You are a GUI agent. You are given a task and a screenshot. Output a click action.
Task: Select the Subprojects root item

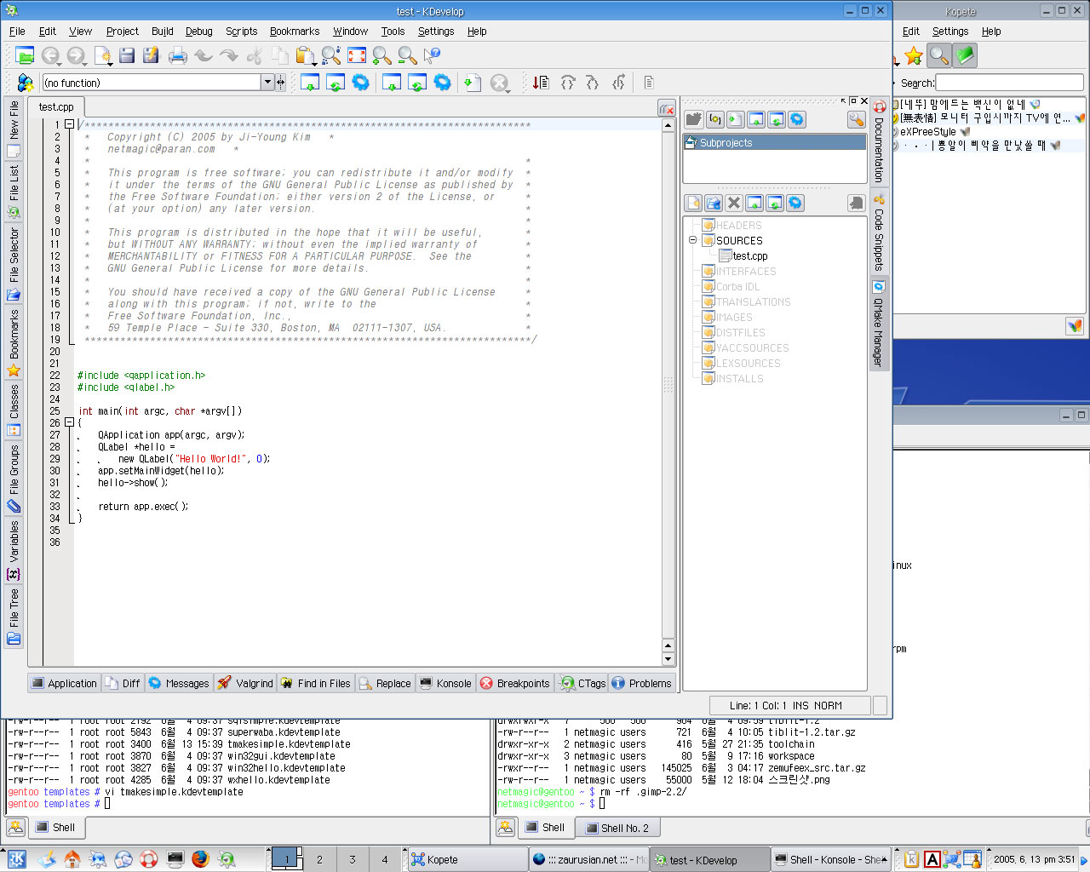pyautogui.click(x=774, y=142)
